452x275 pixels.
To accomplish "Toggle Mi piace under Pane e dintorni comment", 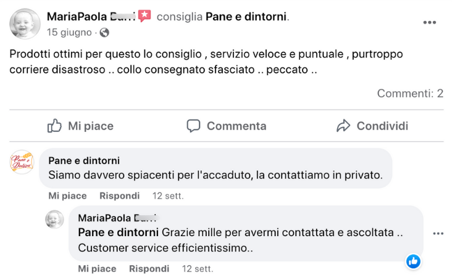I will coord(67,196).
